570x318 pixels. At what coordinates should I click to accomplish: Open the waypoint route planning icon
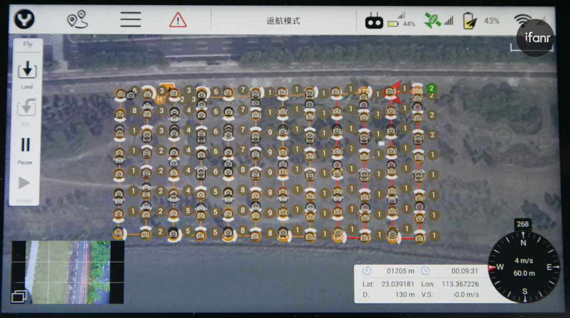(x=77, y=19)
